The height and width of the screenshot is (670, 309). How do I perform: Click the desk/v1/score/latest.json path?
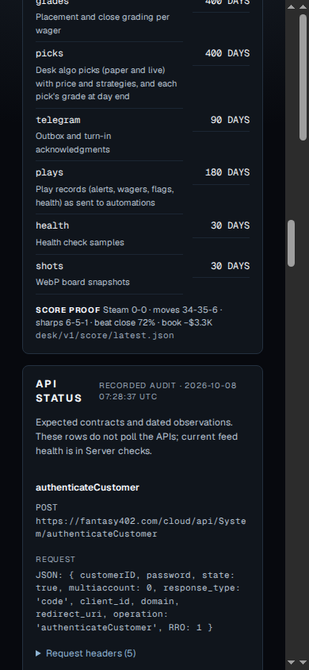[x=105, y=336]
